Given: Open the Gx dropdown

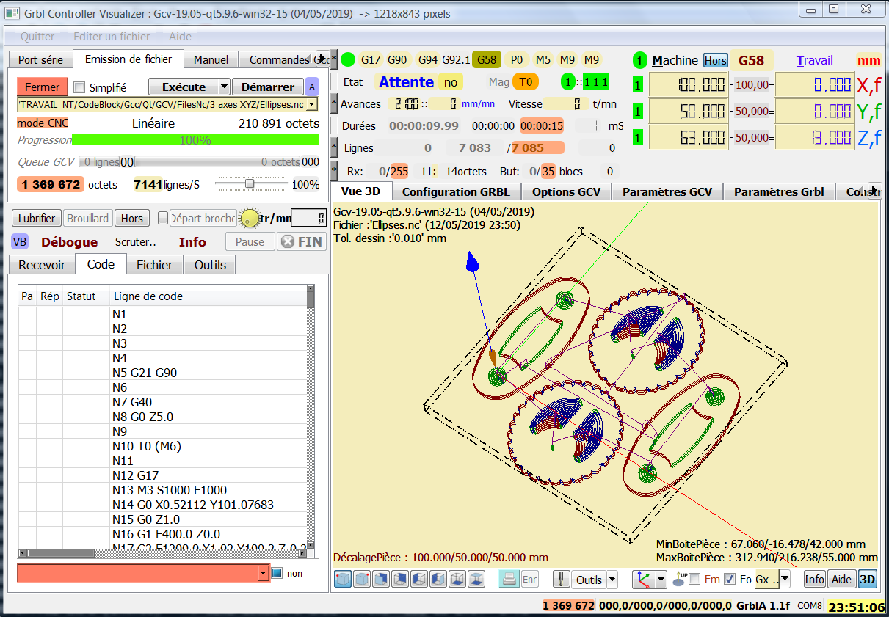Looking at the screenshot, I should [785, 580].
